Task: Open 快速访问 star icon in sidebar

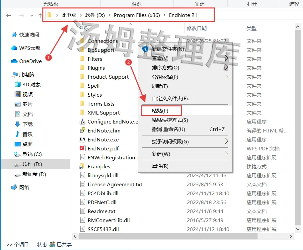Action: coord(14,35)
